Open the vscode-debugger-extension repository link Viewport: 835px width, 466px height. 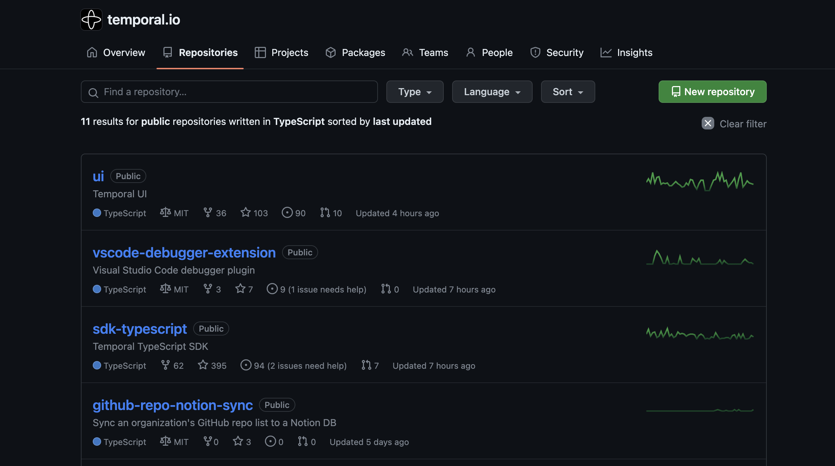coord(184,252)
